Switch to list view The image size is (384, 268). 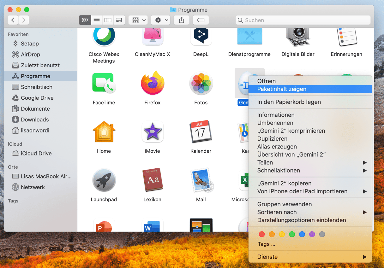pyautogui.click(x=97, y=20)
